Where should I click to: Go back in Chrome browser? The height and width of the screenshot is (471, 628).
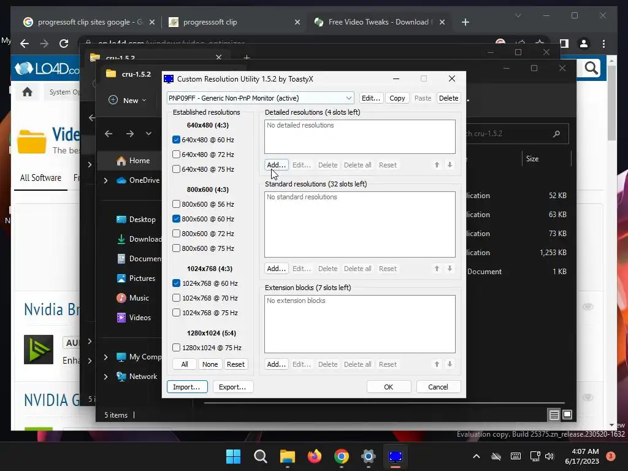pyautogui.click(x=25, y=44)
